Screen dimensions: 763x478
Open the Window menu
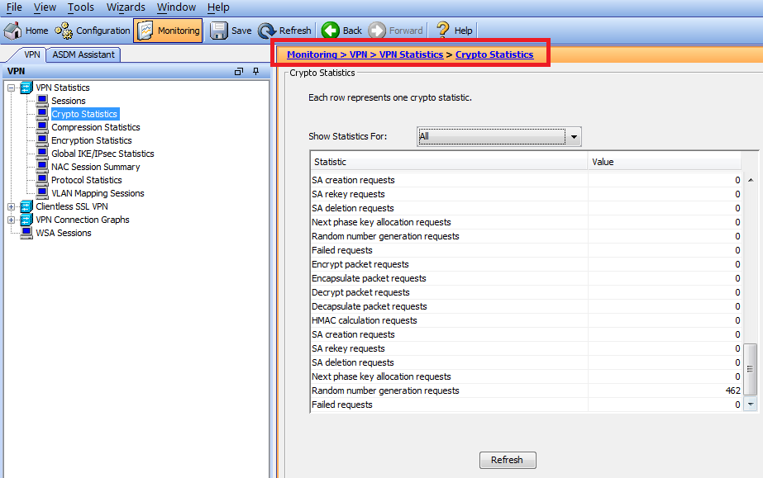click(176, 7)
